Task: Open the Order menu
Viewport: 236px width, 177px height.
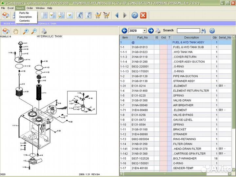Action: pos(29,8)
